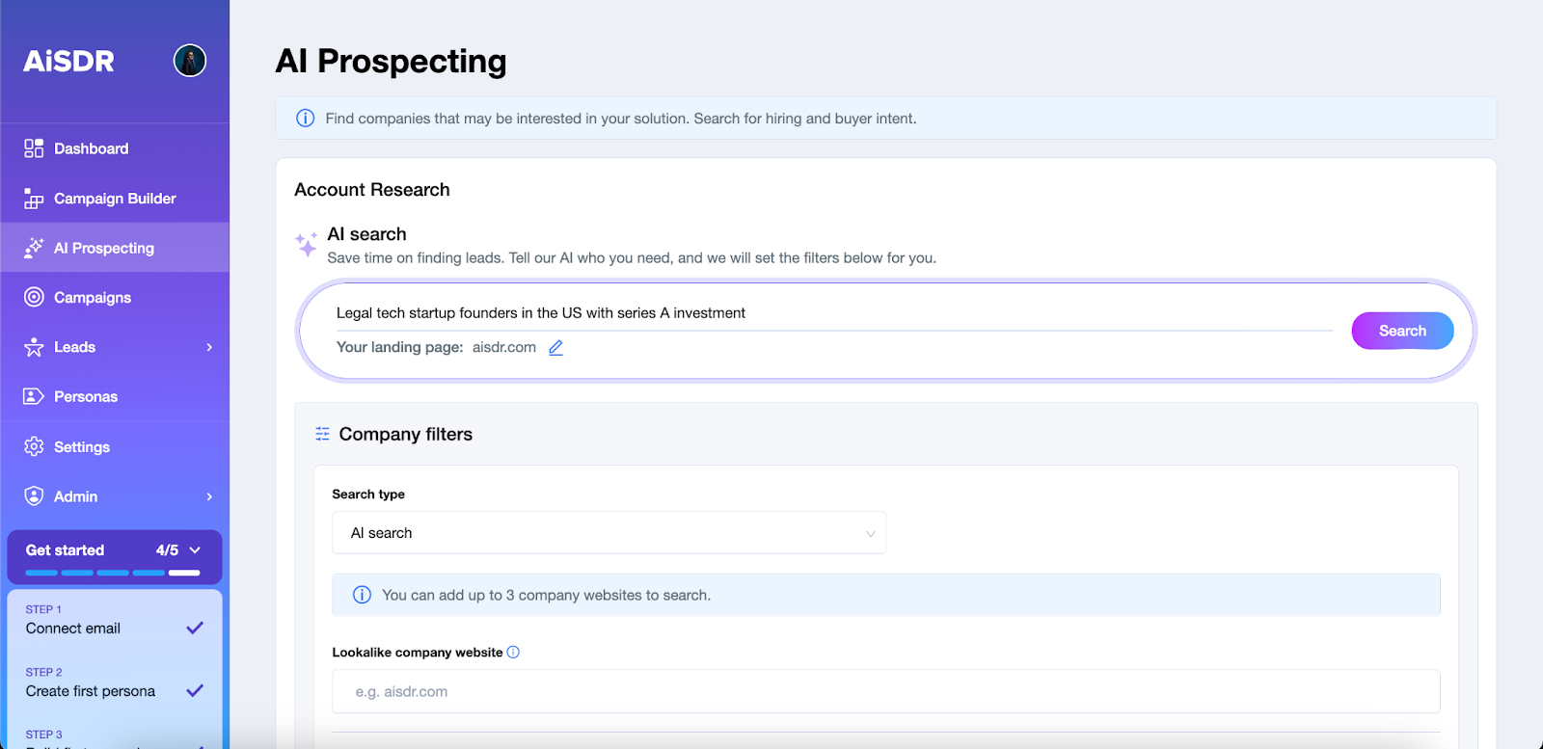1543x749 pixels.
Task: Click the Admin shield icon
Action: point(34,495)
